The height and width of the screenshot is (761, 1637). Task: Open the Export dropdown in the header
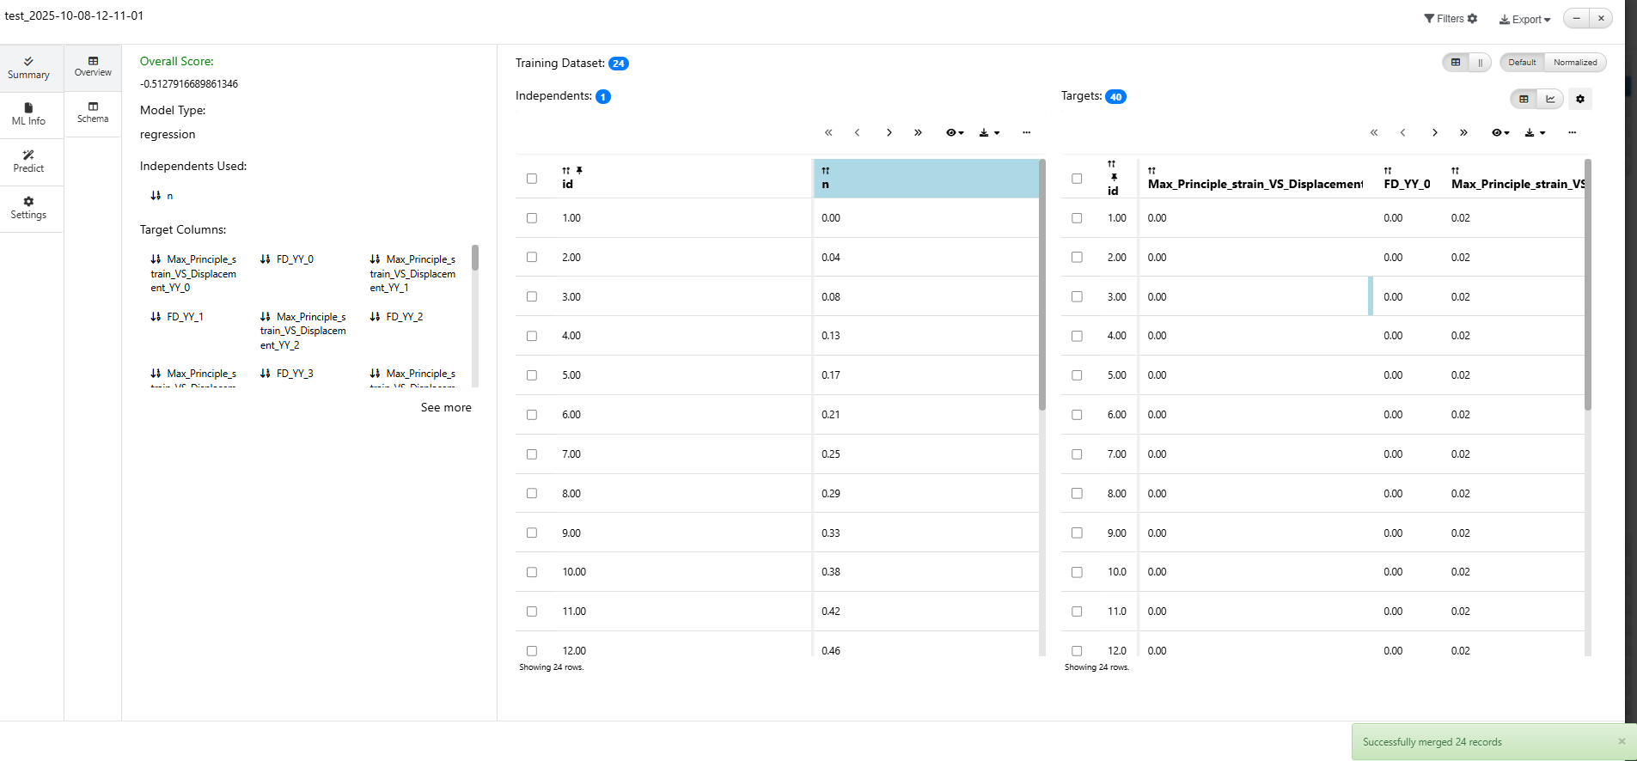pos(1524,19)
